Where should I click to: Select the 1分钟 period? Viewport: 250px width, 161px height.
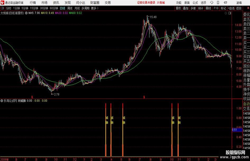tap(16, 8)
